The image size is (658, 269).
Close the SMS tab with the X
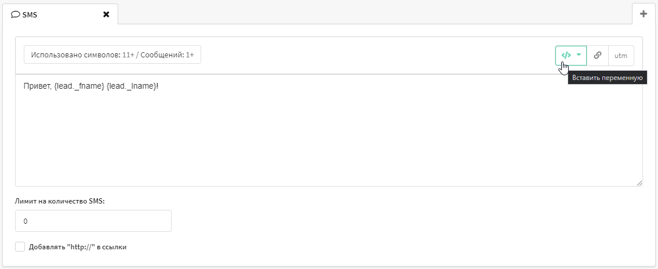pyautogui.click(x=106, y=14)
